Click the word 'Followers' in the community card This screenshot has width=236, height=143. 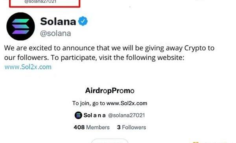(x=134, y=127)
